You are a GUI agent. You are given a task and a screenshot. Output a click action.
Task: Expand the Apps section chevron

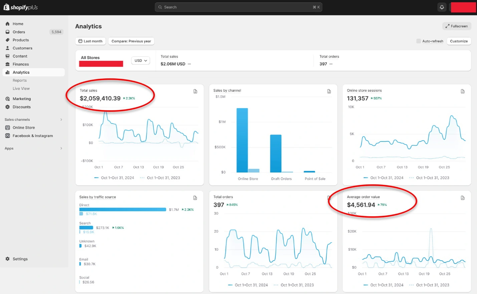tap(61, 149)
